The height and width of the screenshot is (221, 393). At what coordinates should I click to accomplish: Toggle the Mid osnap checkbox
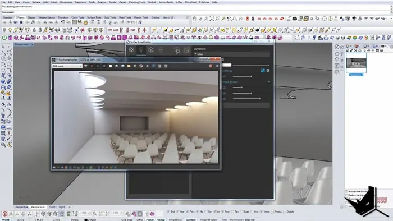tap(198, 211)
